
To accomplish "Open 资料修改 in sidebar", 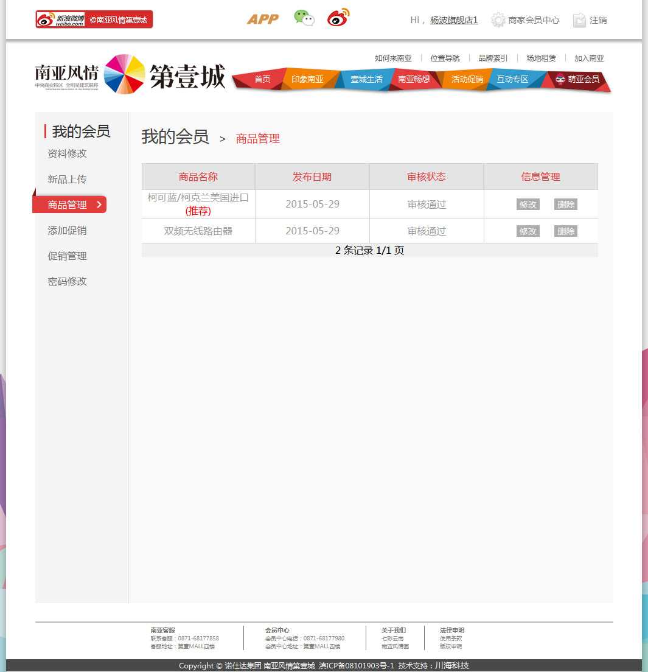I will pyautogui.click(x=68, y=153).
